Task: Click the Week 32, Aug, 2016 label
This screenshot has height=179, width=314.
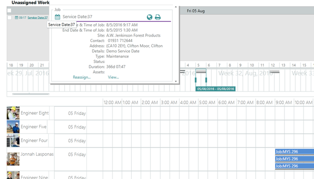Action: tap(245, 73)
